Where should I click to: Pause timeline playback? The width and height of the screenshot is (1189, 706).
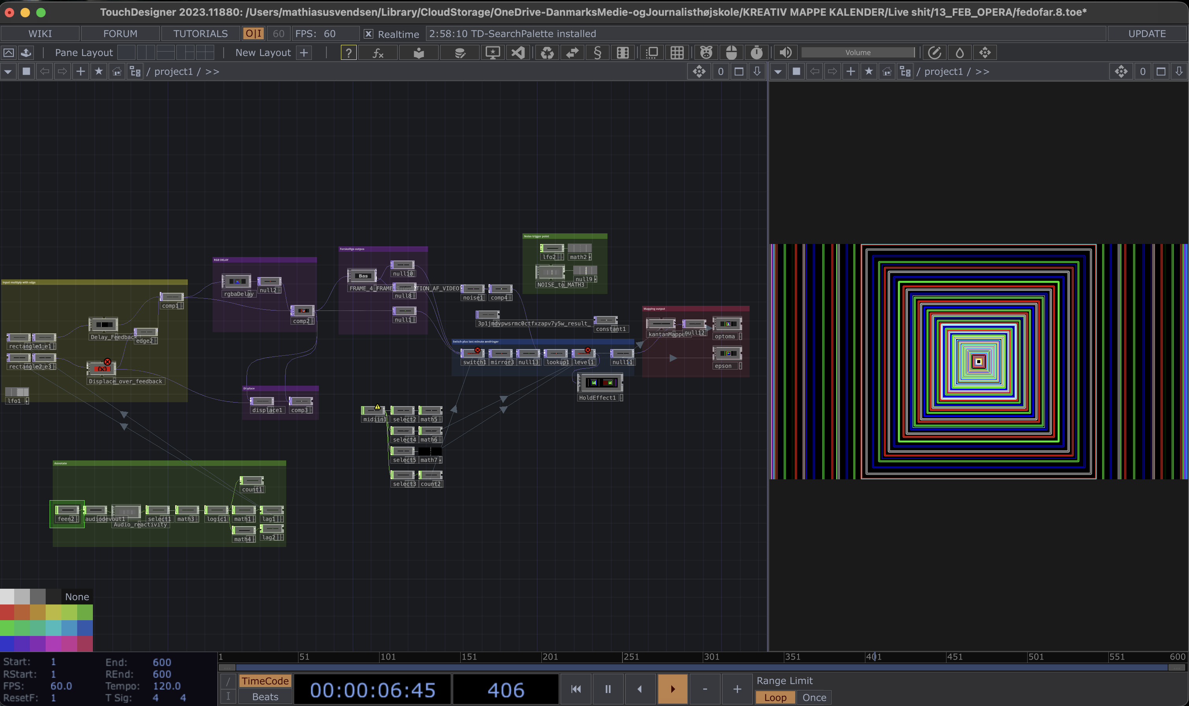tap(608, 689)
